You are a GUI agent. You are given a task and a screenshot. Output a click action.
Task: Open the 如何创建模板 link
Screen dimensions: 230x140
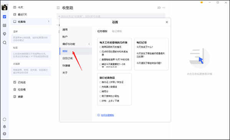107,115
